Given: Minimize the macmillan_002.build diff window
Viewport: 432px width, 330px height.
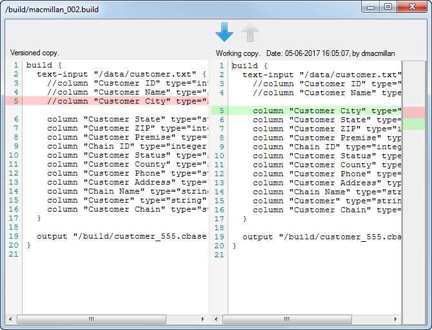Looking at the screenshot, I should [x=370, y=7].
